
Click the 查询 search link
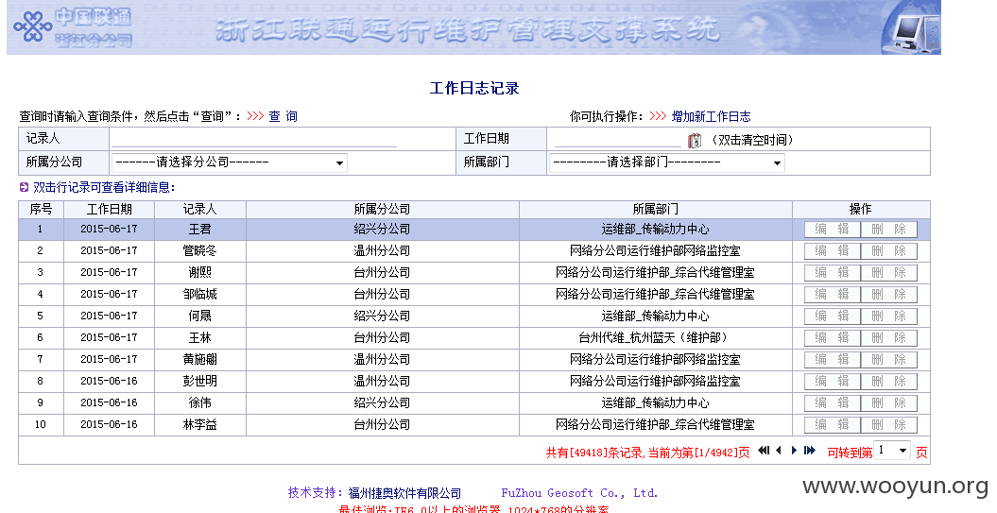[x=283, y=116]
